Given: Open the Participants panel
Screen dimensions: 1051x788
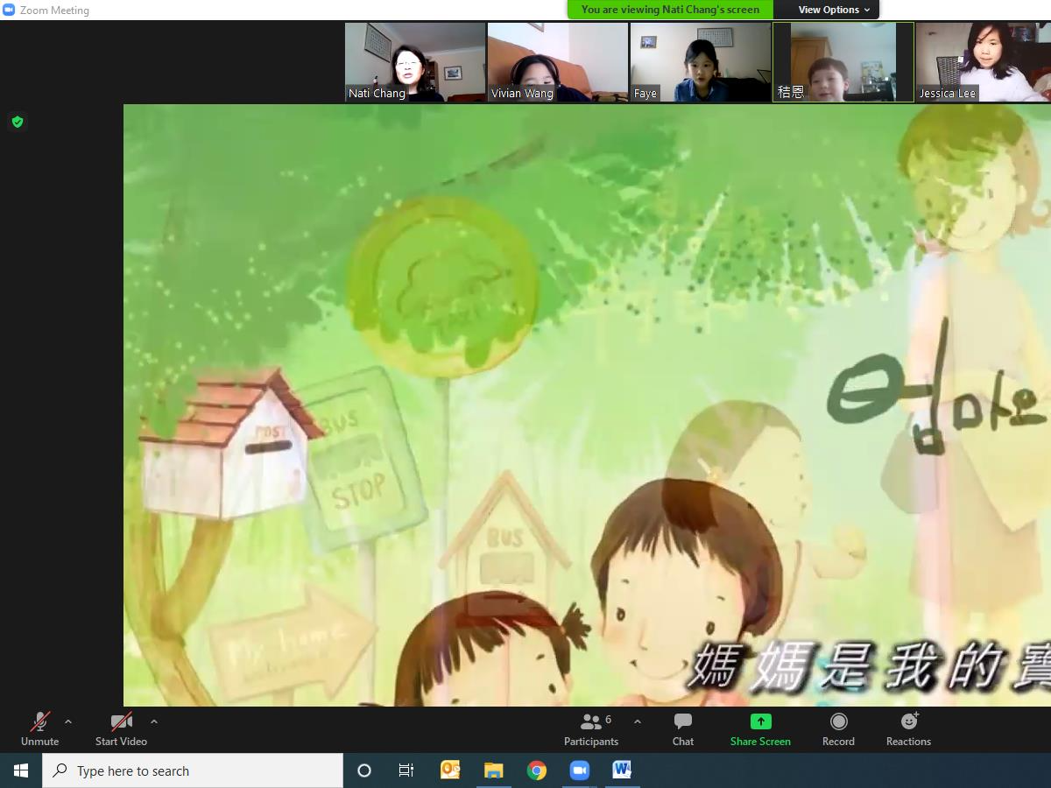Looking at the screenshot, I should pos(591,728).
